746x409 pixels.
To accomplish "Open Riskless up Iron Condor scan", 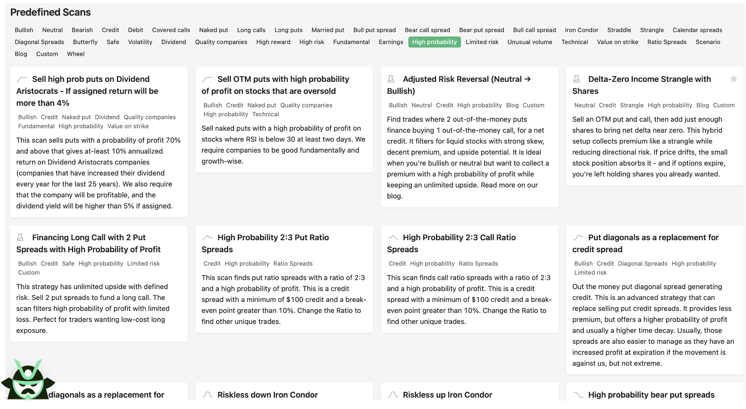I will (x=447, y=395).
